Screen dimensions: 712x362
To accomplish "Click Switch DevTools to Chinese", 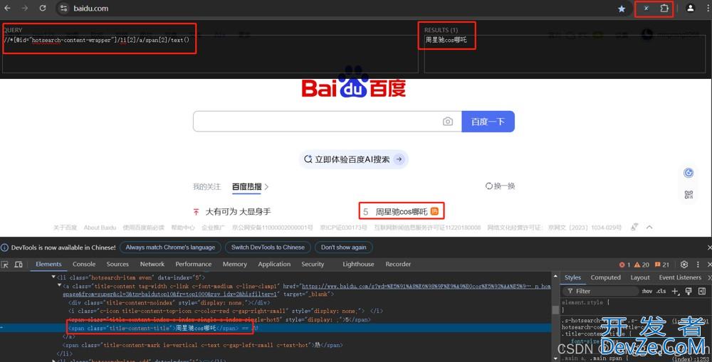I will click(x=268, y=247).
